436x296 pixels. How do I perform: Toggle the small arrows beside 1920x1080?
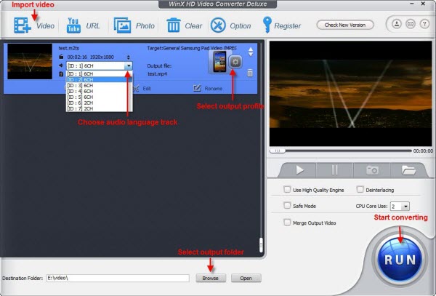click(x=128, y=57)
